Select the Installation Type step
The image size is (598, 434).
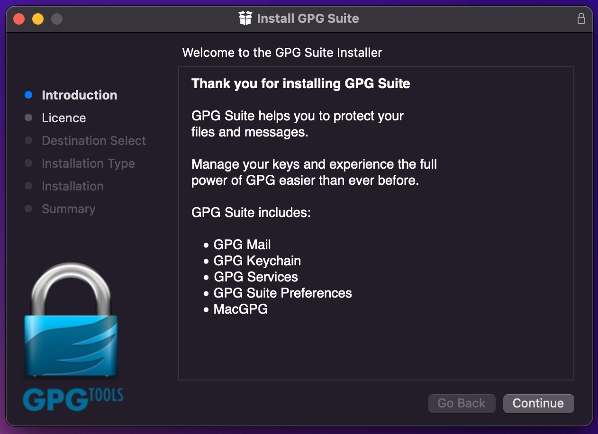point(88,163)
